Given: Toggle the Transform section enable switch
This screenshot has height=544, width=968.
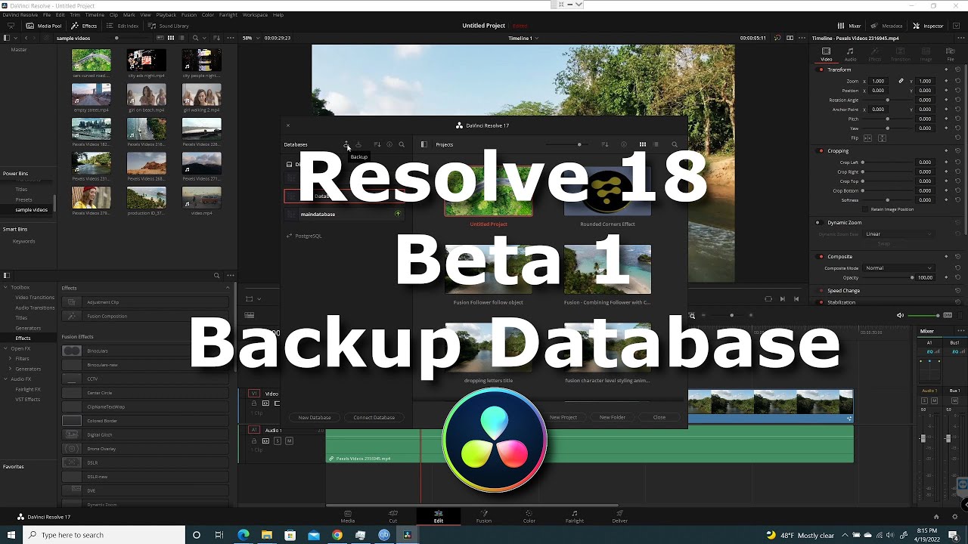Looking at the screenshot, I should pyautogui.click(x=821, y=70).
